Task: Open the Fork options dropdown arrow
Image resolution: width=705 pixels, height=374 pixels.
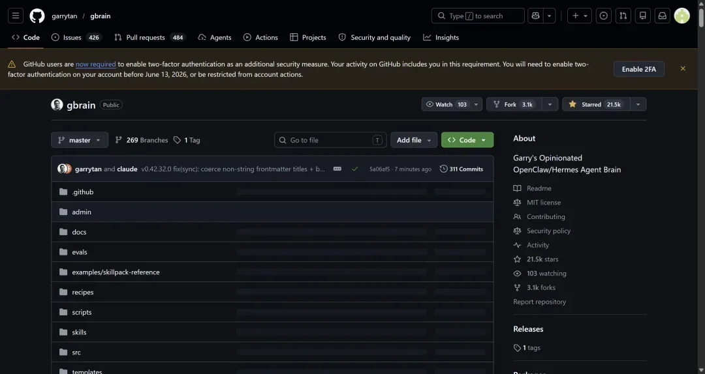Action: pyautogui.click(x=550, y=104)
